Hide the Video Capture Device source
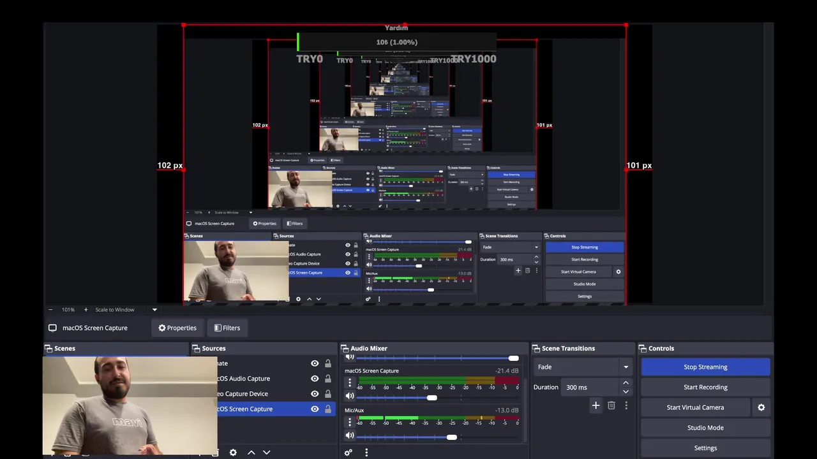This screenshot has width=817, height=459. pyautogui.click(x=315, y=394)
